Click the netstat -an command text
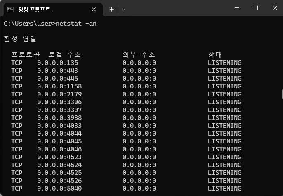The image size is (283, 196). 76,24
